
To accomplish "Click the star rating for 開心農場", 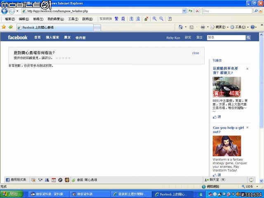I will point(63,58).
